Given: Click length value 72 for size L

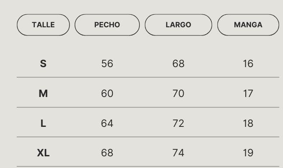Looking at the screenshot, I should click(x=178, y=123).
